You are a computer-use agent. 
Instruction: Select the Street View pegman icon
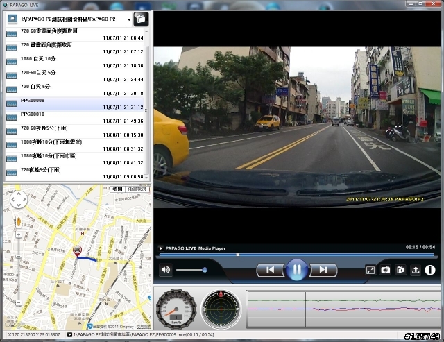(x=19, y=222)
